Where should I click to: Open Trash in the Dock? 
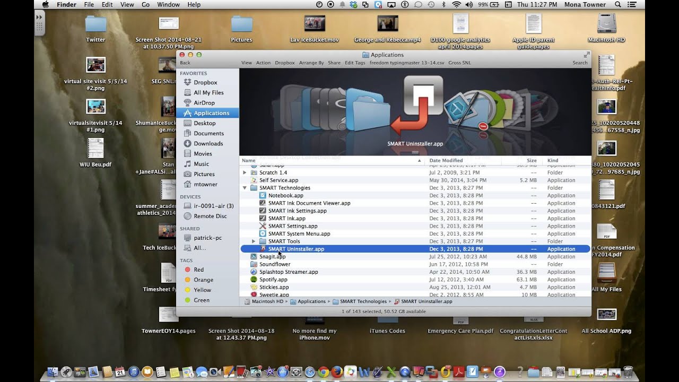[x=628, y=372]
